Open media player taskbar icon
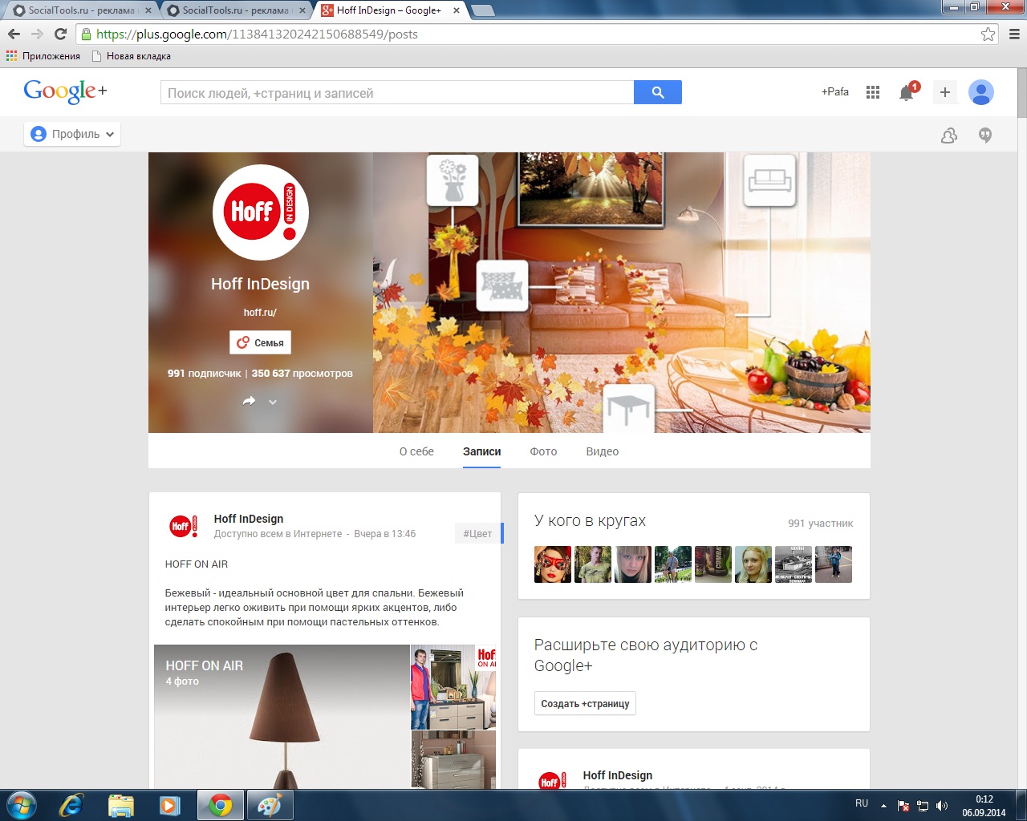This screenshot has height=821, width=1027. (x=170, y=805)
